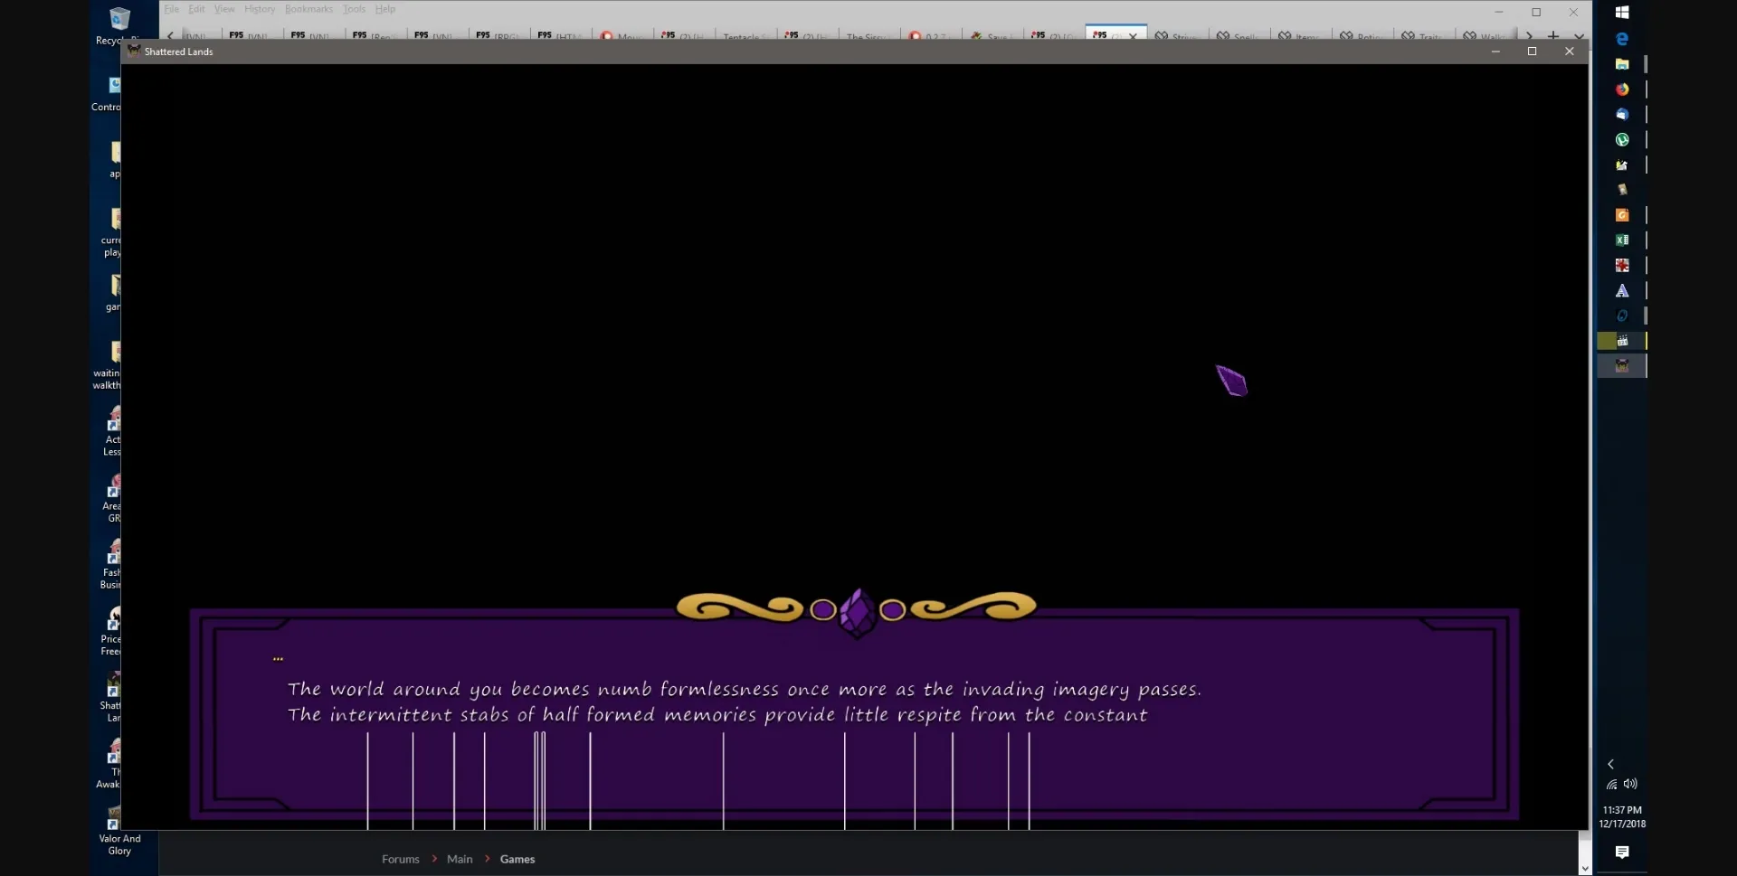Open a new browser tab with plus
Viewport: 1737px width, 876px height.
1553,36
